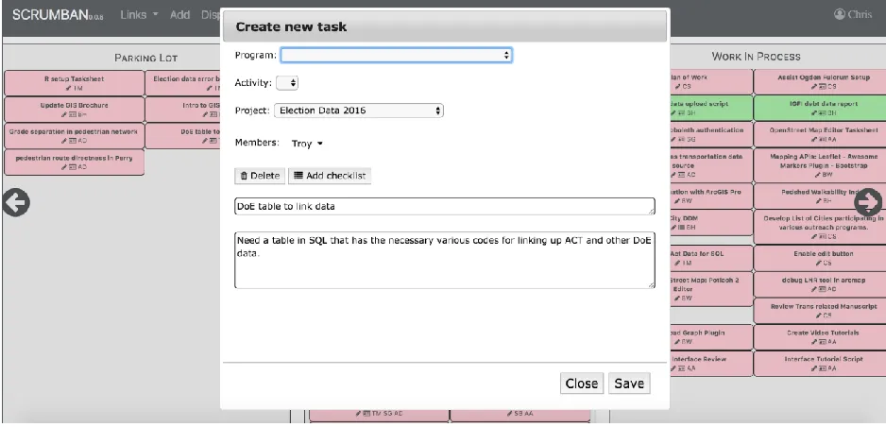Click the 'Update GIS Brochure' card title
This screenshot has height=427, width=886.
(74, 105)
